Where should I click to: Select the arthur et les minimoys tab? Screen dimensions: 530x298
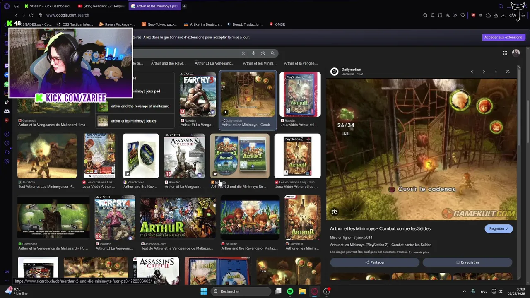tap(154, 6)
